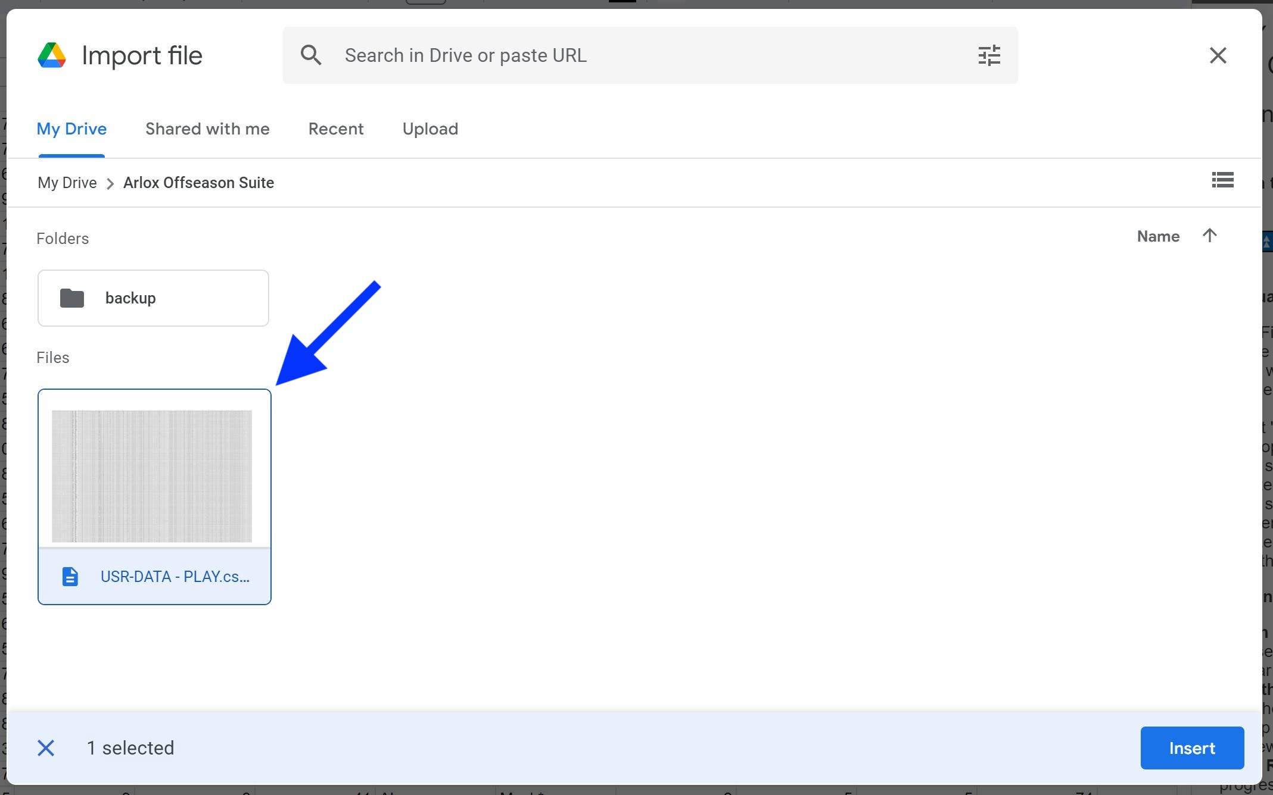1273x795 pixels.
Task: Close the Import file dialog
Action: 1218,55
